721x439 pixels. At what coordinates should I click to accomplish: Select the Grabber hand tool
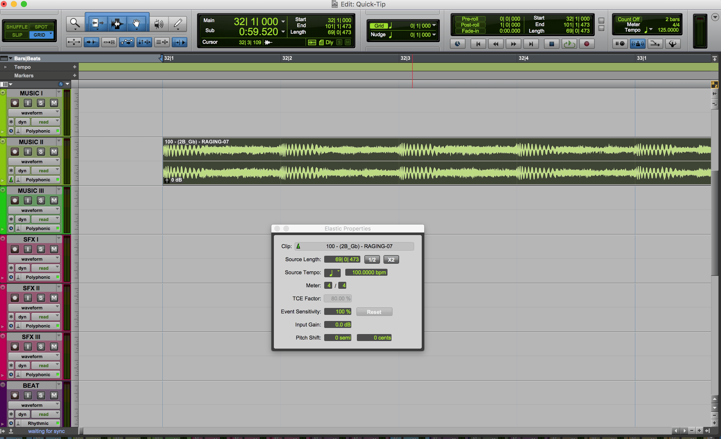[136, 23]
